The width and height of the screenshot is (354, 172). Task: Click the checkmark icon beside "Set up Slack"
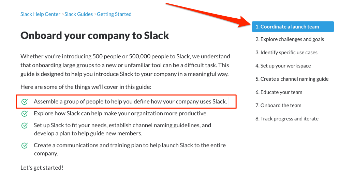coord(25,126)
